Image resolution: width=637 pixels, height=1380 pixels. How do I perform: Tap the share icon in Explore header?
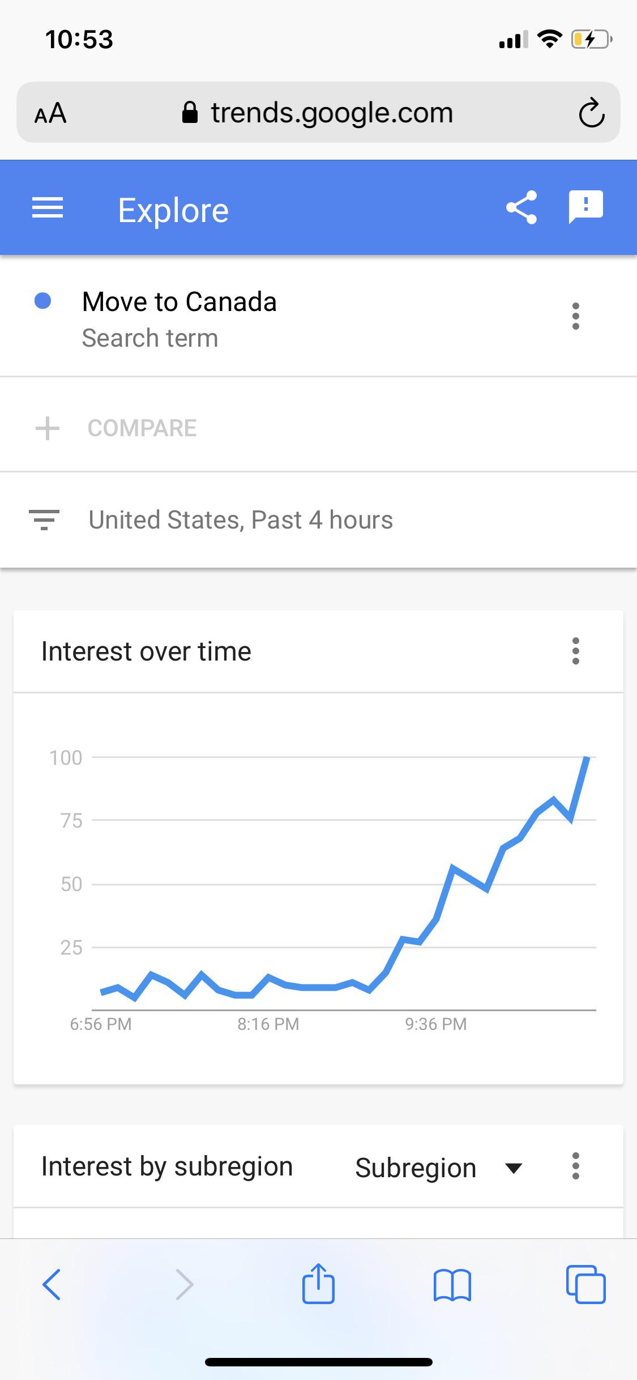521,207
